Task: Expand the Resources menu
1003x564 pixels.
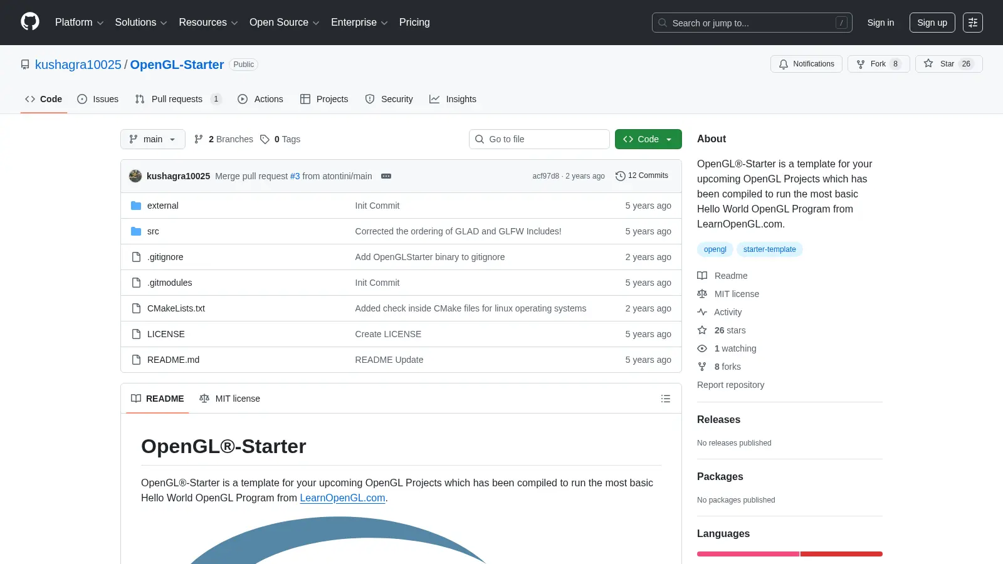Action: coord(208,23)
